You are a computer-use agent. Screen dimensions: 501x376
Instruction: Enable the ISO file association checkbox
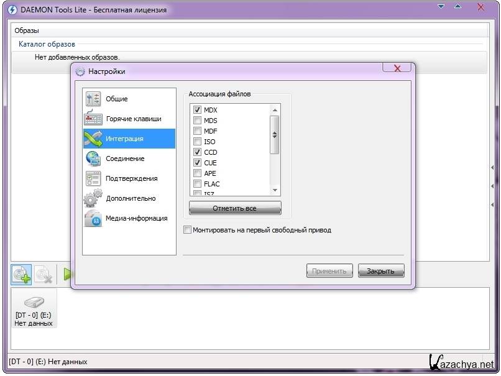(x=198, y=142)
